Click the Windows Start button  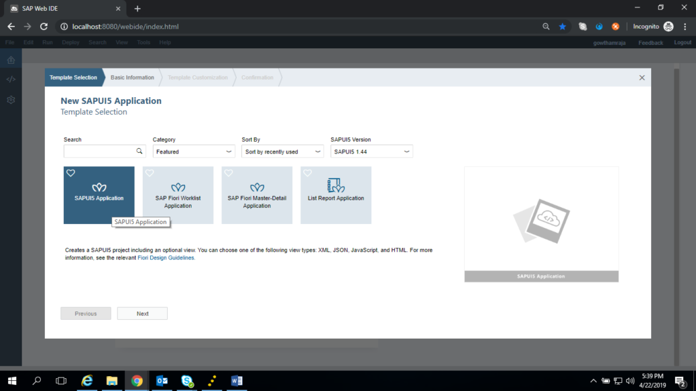click(12, 381)
